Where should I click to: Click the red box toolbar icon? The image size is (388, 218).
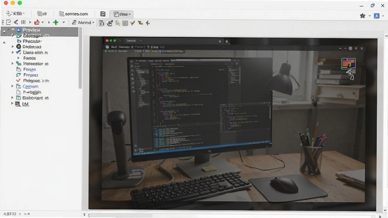coord(37,22)
